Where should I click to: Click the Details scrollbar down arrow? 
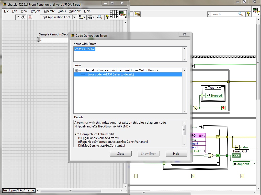(x=184, y=145)
